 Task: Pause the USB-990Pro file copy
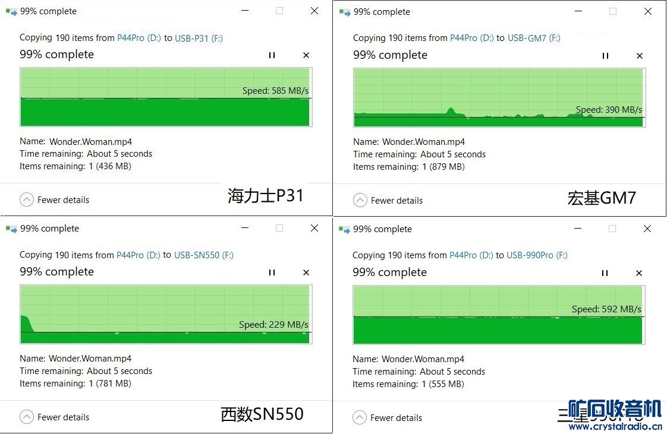click(x=605, y=273)
